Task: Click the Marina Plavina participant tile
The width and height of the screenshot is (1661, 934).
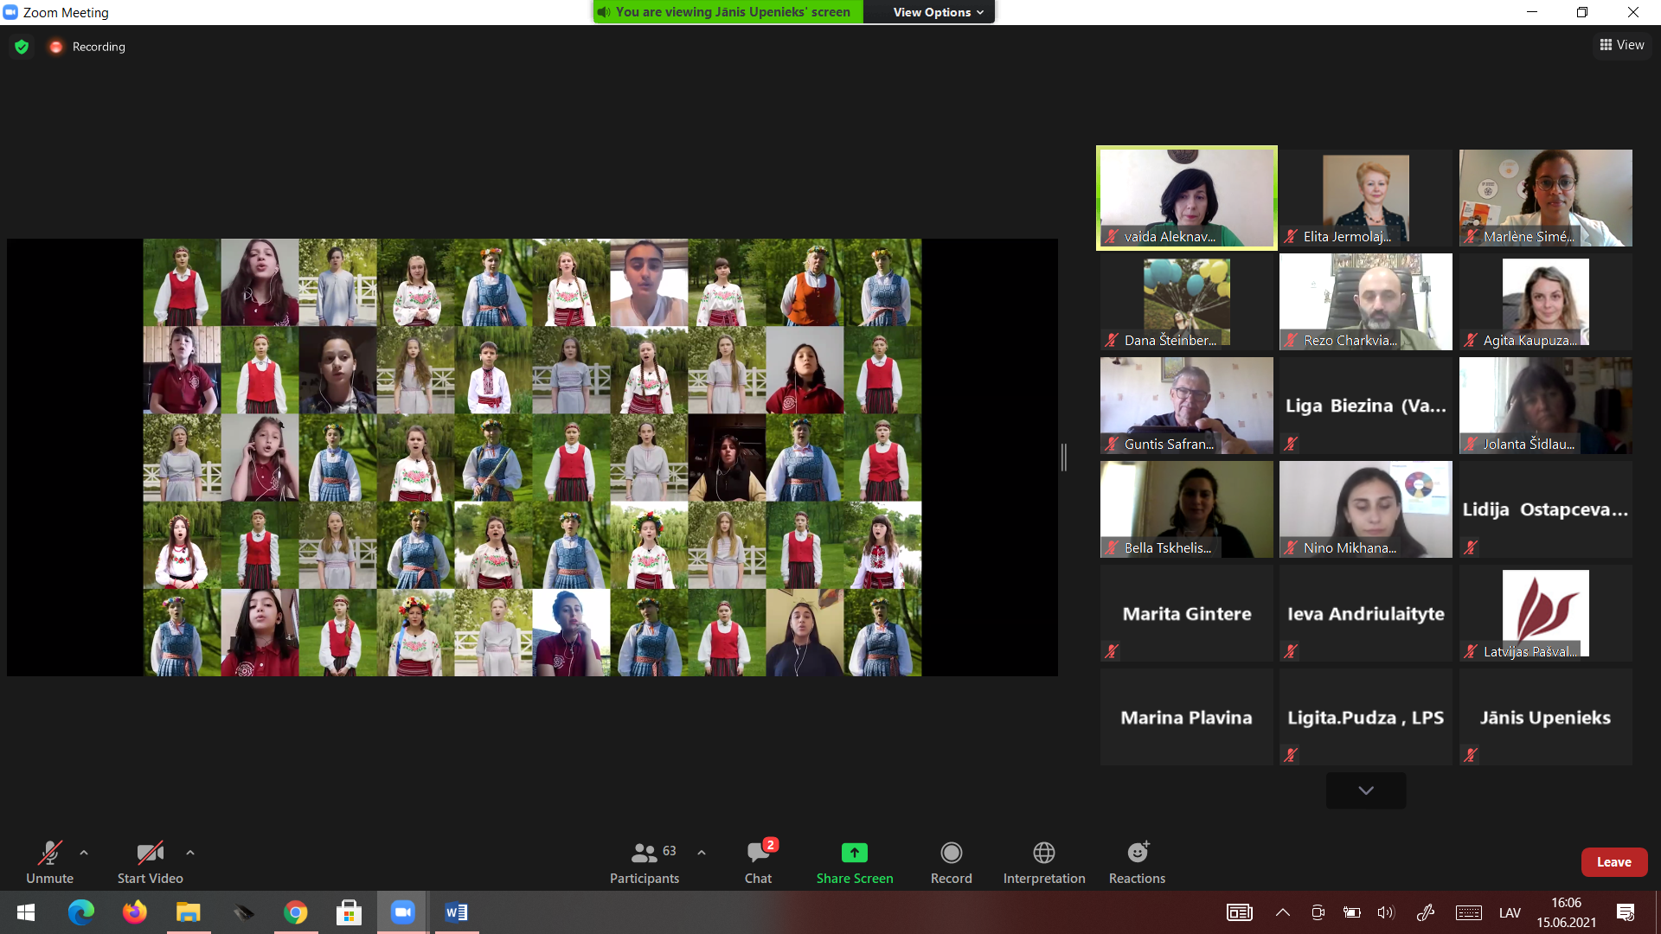Action: tap(1187, 717)
